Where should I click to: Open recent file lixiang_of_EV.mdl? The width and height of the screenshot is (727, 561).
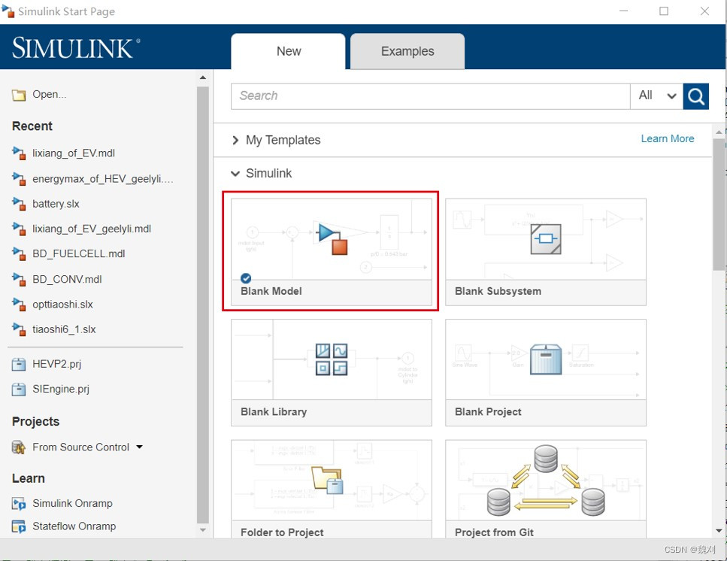click(73, 153)
